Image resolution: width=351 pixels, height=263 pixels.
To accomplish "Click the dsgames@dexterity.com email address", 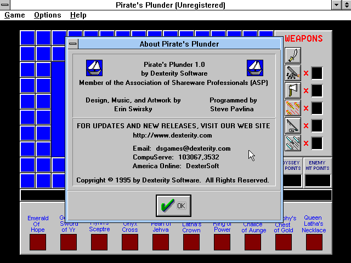I will (193, 148).
